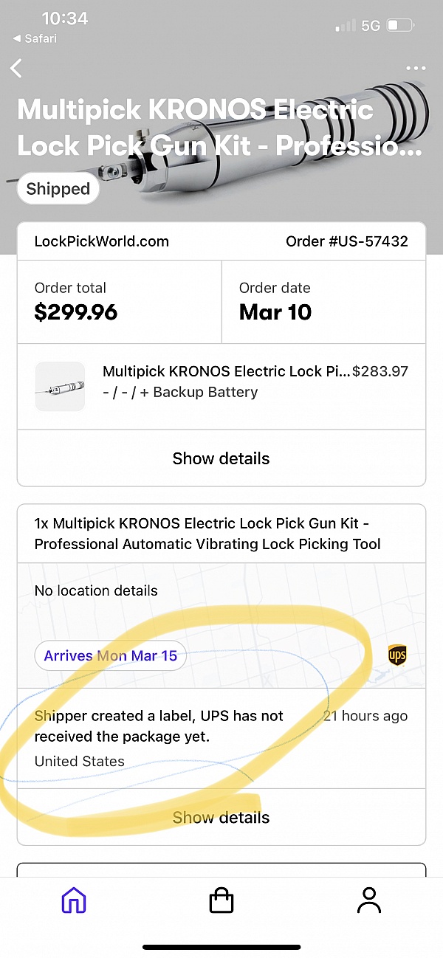This screenshot has height=958, width=443.
Task: Tap the cellular signal bars icon
Action: [x=345, y=26]
